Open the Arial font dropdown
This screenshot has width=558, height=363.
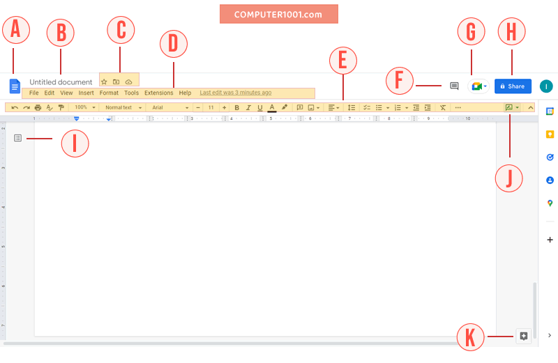click(x=170, y=107)
